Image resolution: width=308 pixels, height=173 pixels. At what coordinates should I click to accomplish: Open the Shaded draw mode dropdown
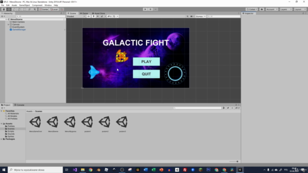76,16
